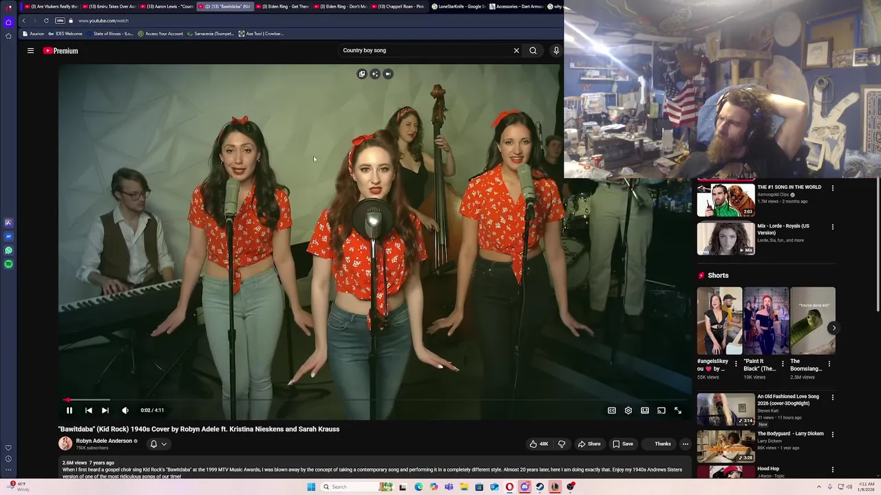Clear the YouTube search query
Screen dimensions: 881x495
516,50
